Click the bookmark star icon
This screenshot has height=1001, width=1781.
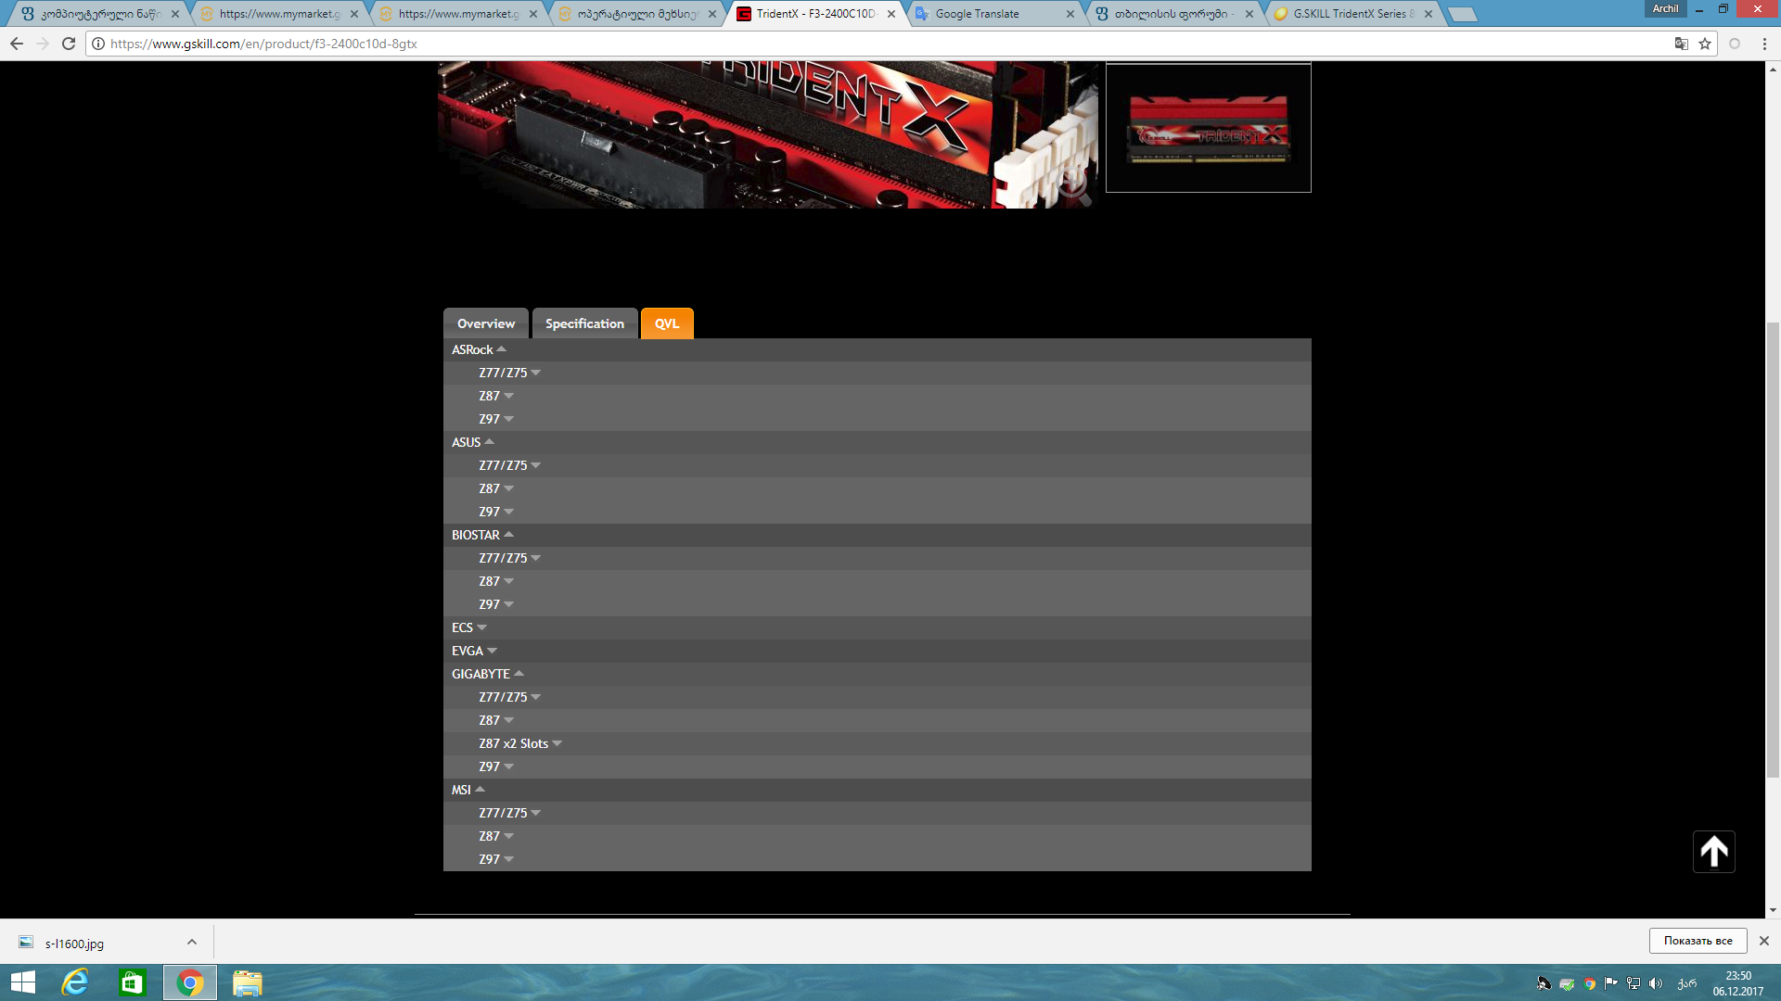(x=1705, y=44)
